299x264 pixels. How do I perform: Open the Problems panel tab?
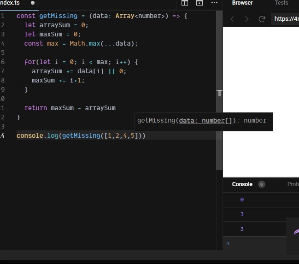293,184
